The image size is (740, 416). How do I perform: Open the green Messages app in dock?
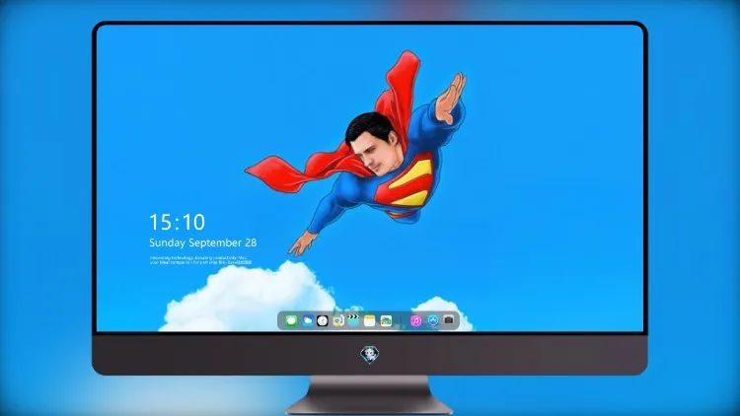click(291, 320)
